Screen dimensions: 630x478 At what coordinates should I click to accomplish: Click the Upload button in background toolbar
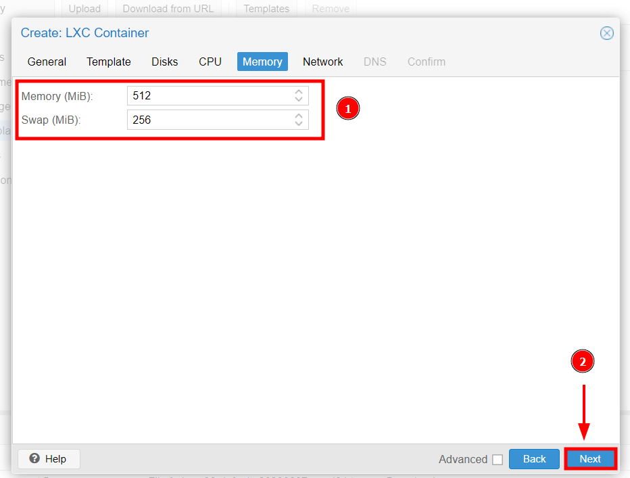pyautogui.click(x=84, y=9)
